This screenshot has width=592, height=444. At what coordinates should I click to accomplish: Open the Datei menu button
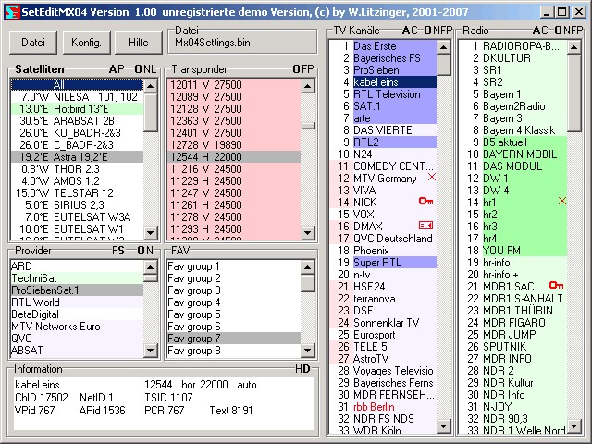coord(33,43)
